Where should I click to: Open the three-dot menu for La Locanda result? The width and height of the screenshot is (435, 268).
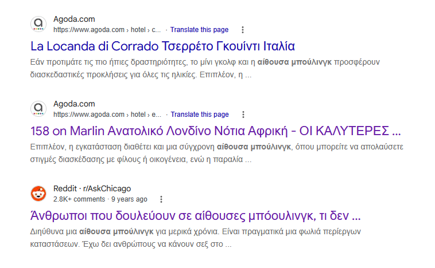coord(243,30)
